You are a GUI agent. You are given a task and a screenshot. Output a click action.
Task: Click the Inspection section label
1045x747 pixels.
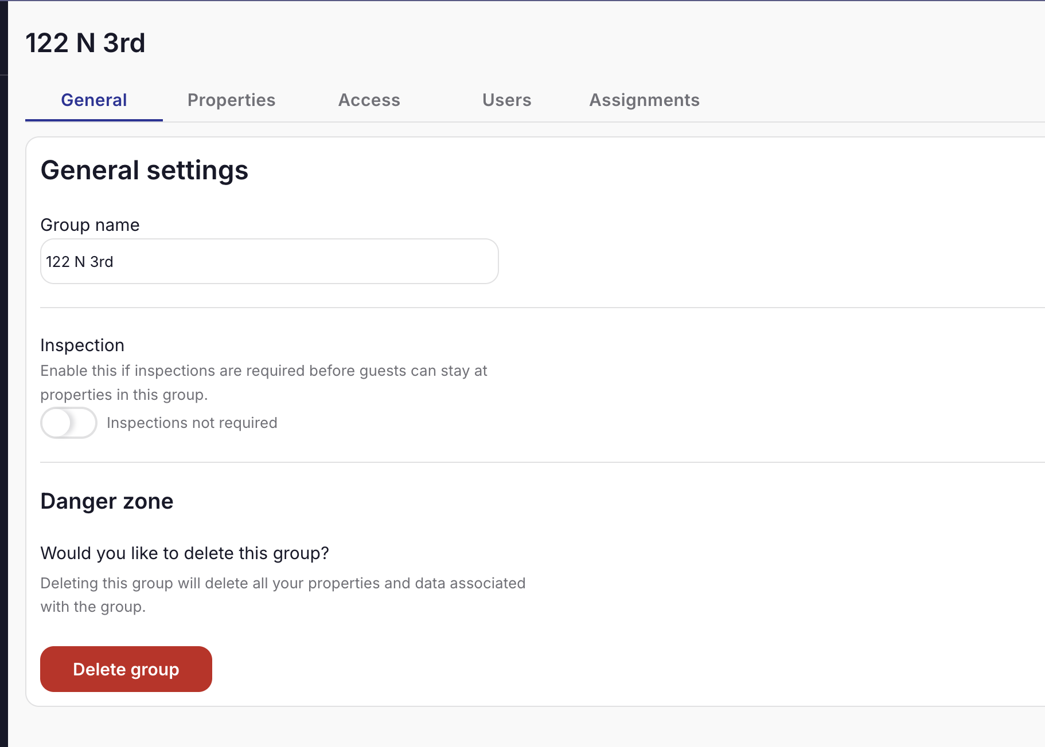pos(82,345)
